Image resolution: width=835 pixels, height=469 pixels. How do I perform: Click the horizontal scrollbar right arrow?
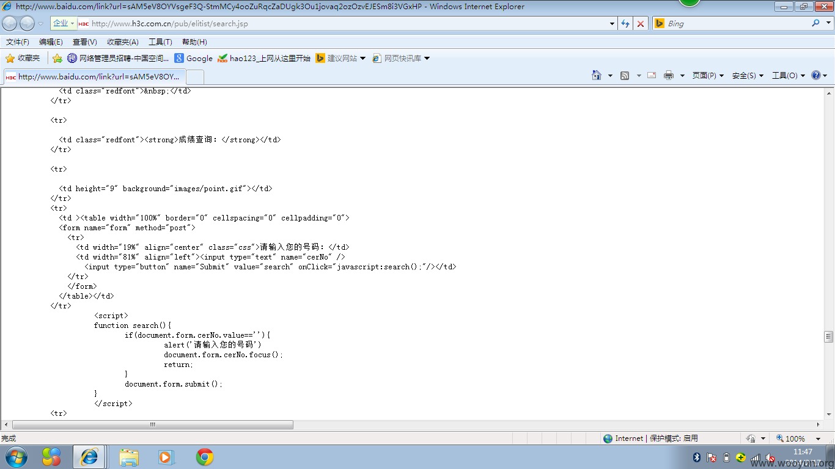818,424
